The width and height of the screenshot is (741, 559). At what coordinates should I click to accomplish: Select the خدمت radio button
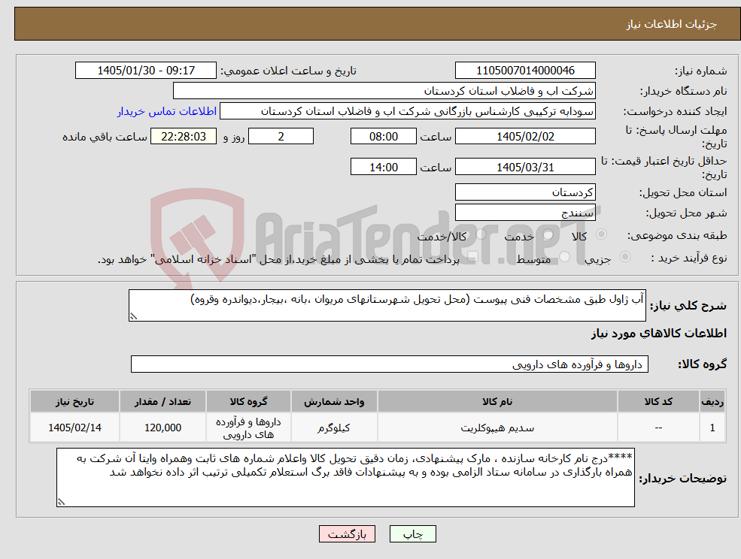click(548, 234)
